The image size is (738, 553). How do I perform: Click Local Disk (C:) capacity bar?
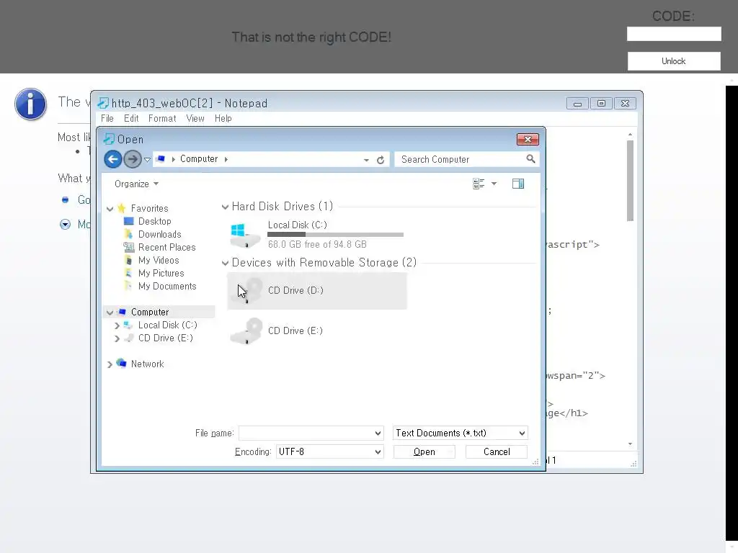tap(335, 235)
